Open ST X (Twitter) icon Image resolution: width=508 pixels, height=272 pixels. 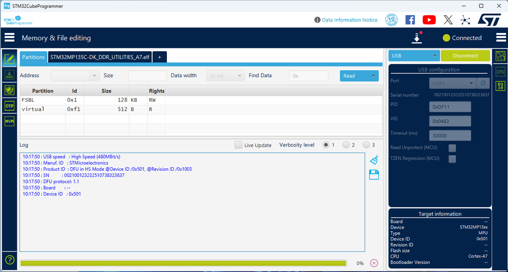point(448,20)
